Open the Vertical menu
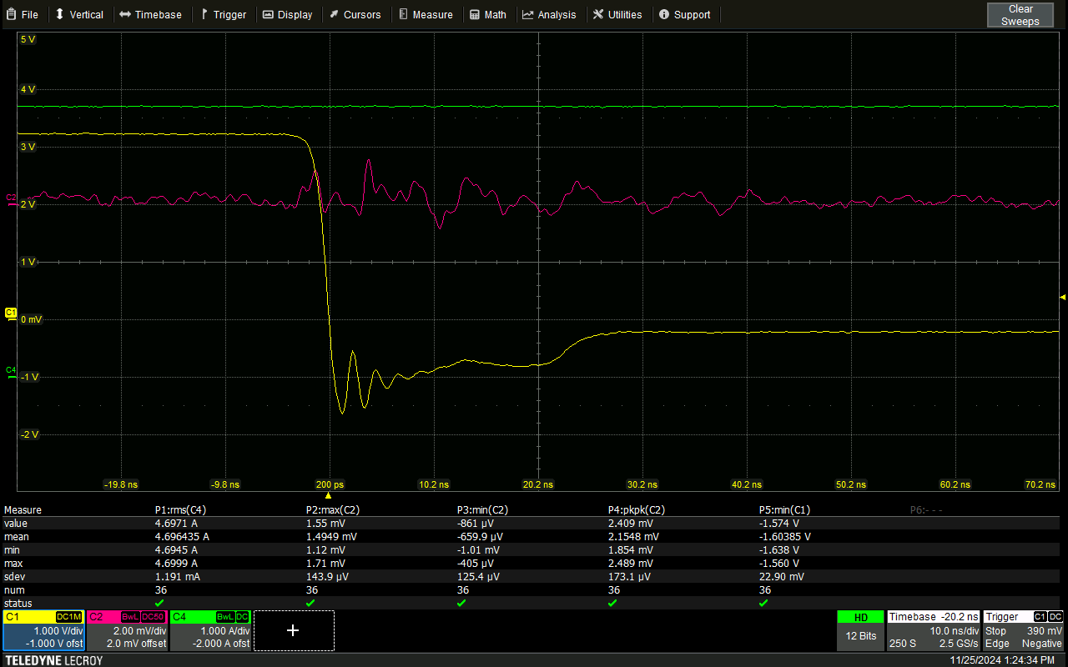1068x667 pixels. tap(79, 14)
